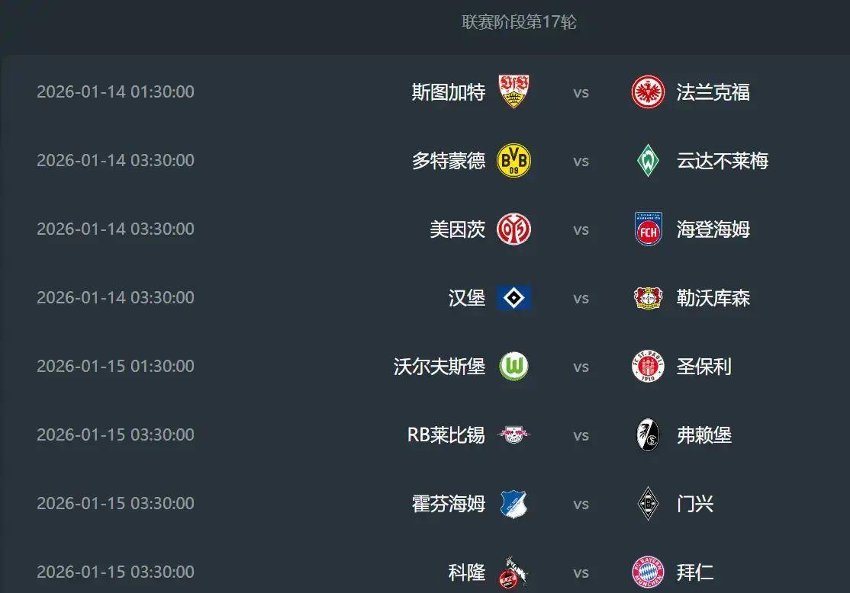
Task: Click the Bayer Leverkusen club badge
Action: [648, 298]
